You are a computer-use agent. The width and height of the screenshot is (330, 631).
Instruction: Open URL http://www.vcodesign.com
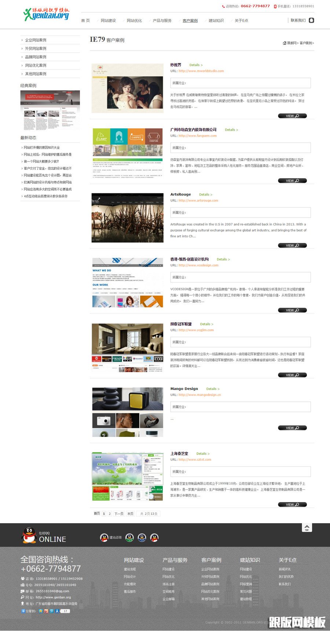198,265
